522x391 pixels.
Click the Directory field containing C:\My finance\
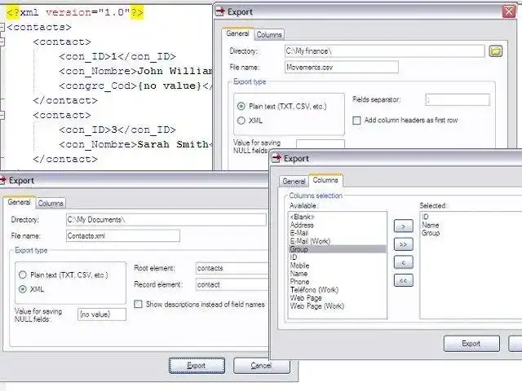pyautogui.click(x=384, y=51)
